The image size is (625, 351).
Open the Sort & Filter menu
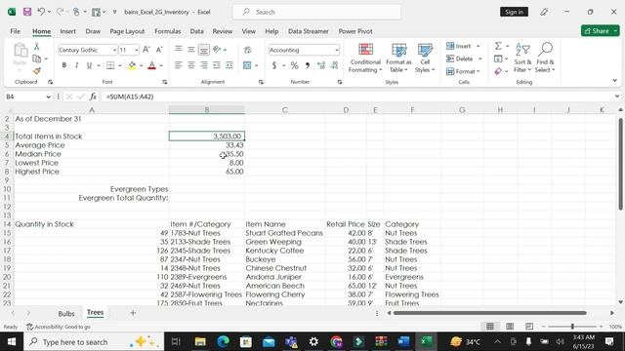(x=522, y=58)
